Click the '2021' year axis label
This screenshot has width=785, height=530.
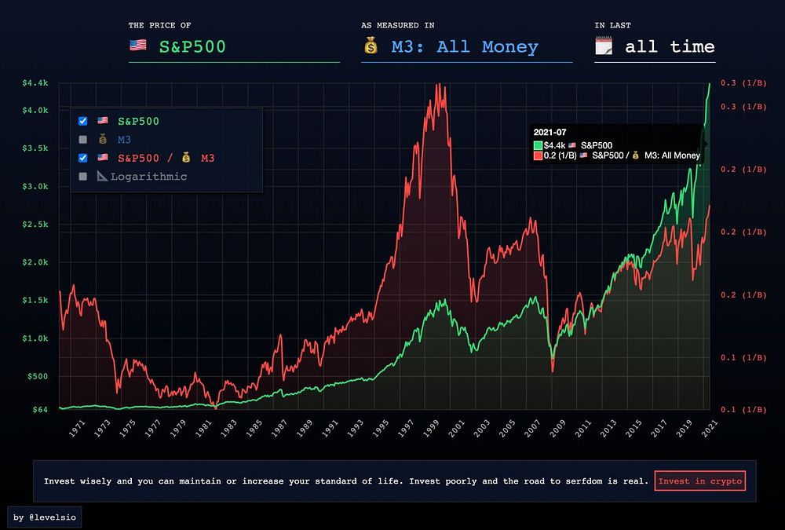click(710, 429)
